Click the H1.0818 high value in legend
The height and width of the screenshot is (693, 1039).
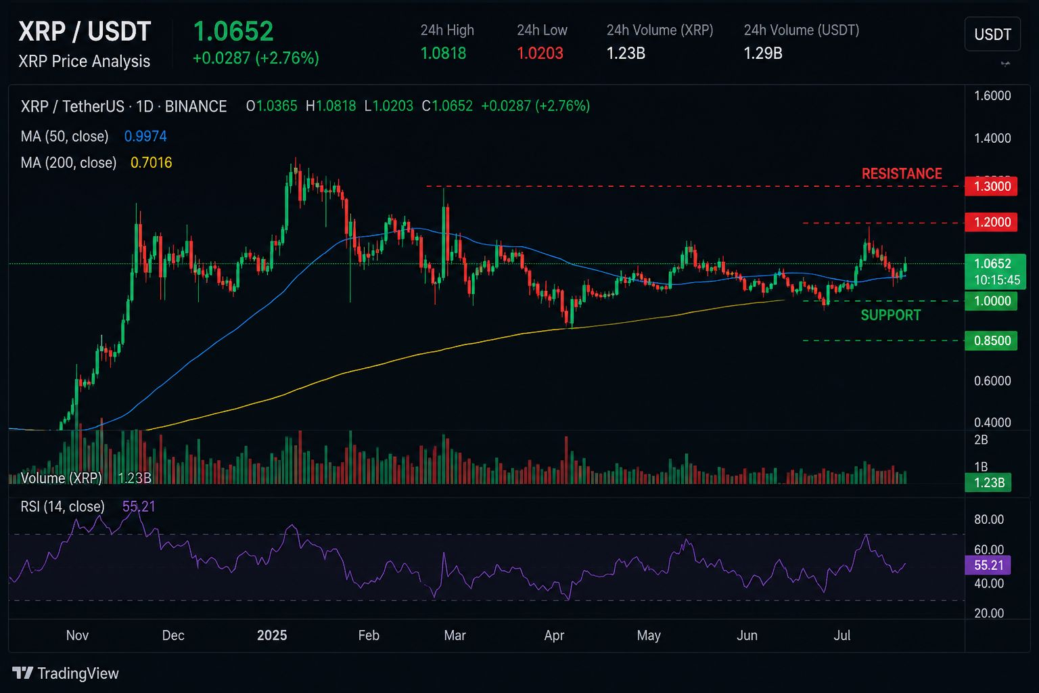tap(331, 106)
